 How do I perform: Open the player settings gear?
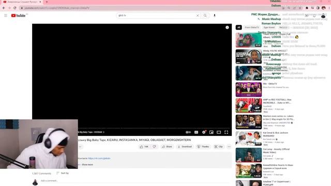(204, 132)
